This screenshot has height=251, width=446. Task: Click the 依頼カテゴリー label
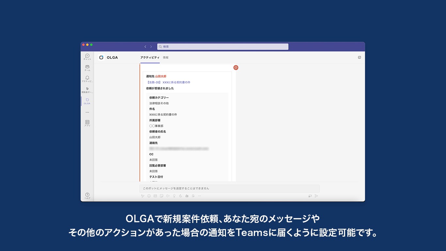[159, 98]
